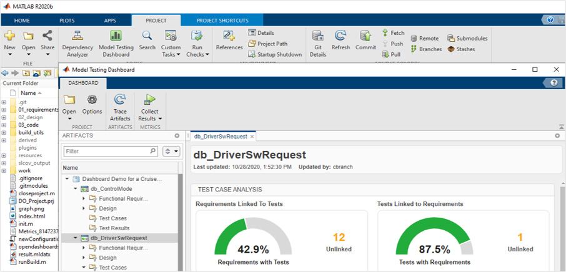The height and width of the screenshot is (272, 566).
Task: Switch to PROJECT SHORTCUTS tab
Action: click(222, 21)
